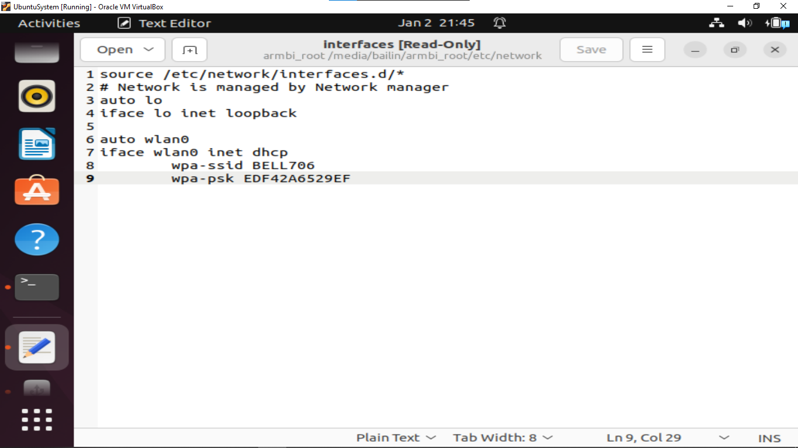
Task: Close the Text Editor window
Action: pyautogui.click(x=775, y=50)
